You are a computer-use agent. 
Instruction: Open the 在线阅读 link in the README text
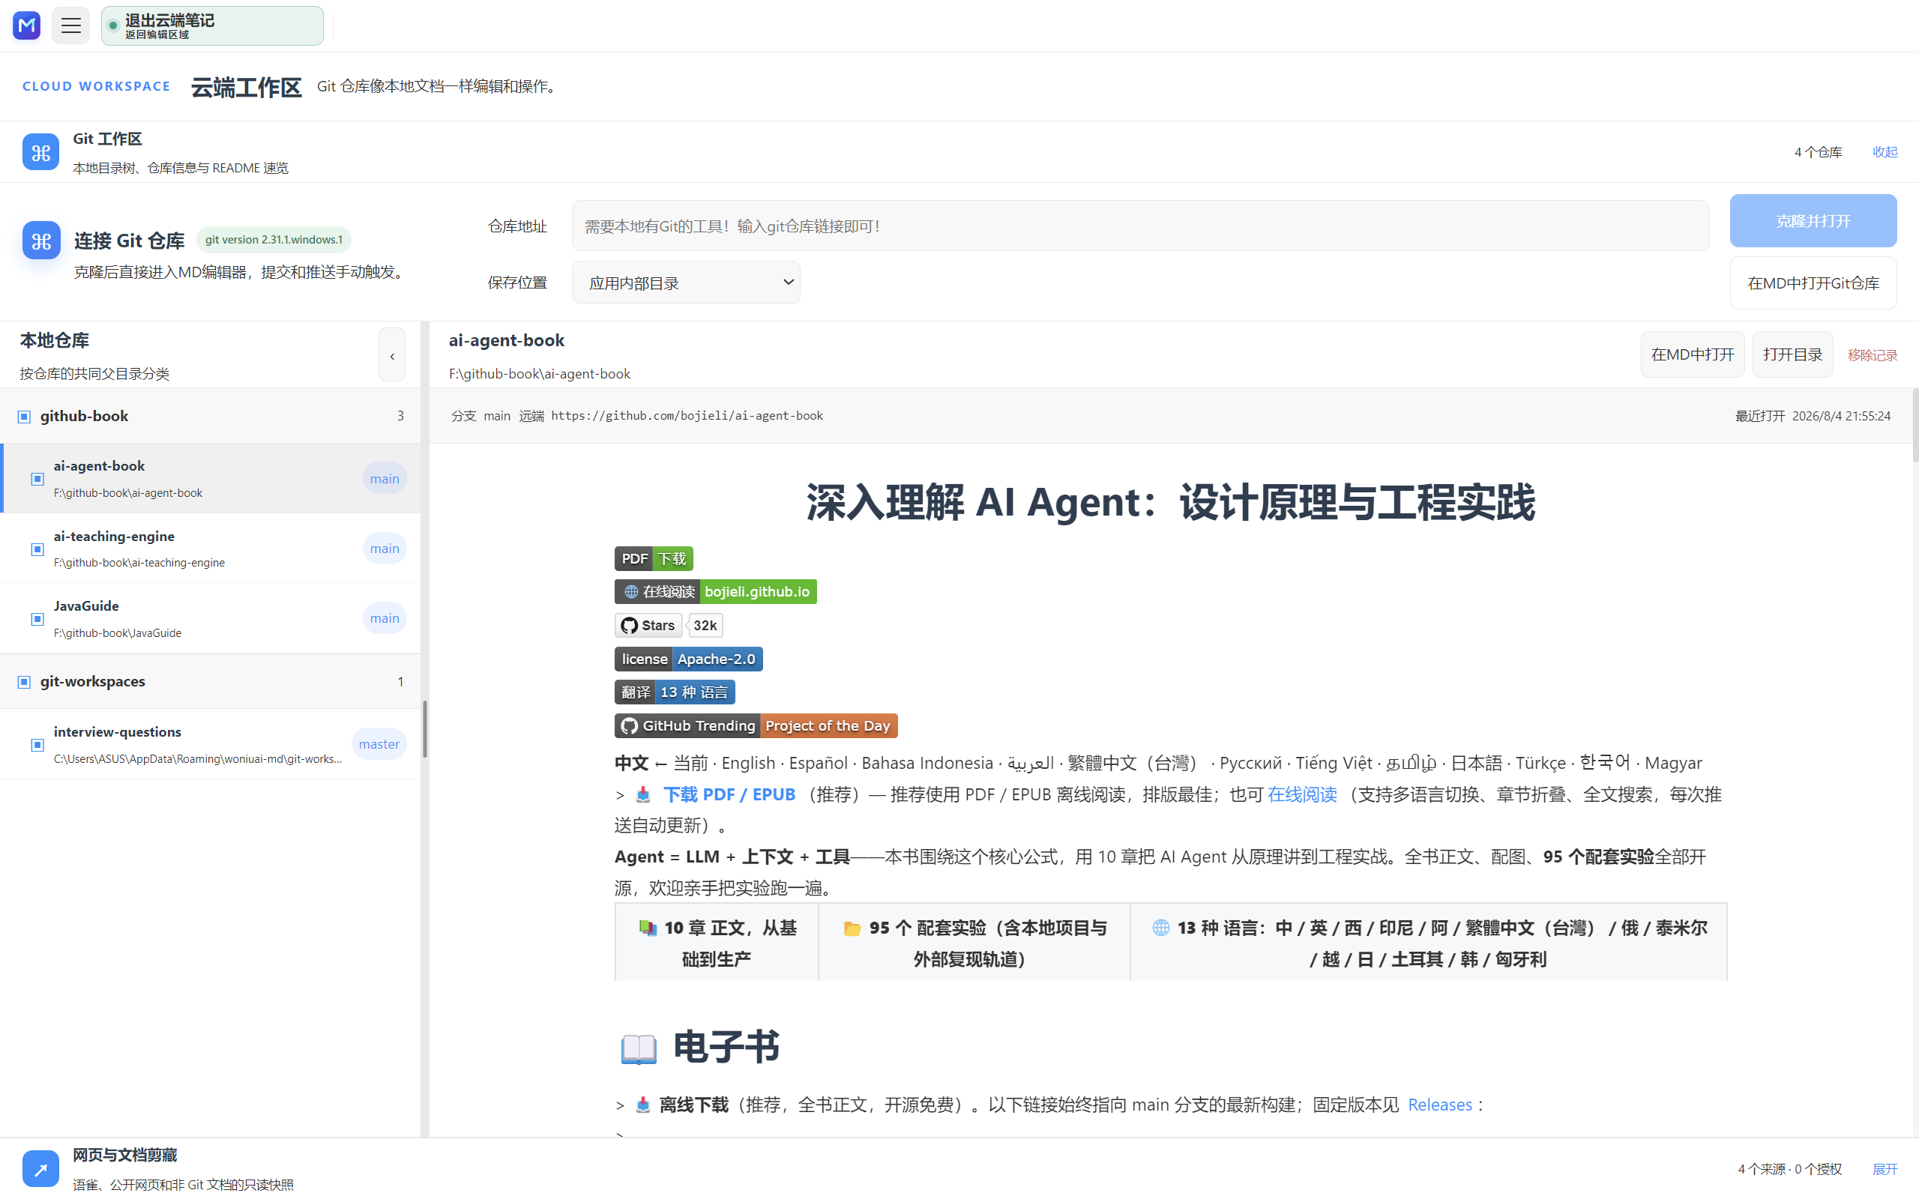click(x=1302, y=794)
